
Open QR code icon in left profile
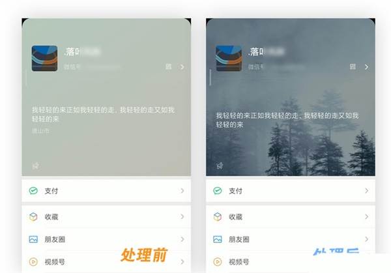pyautogui.click(x=169, y=66)
